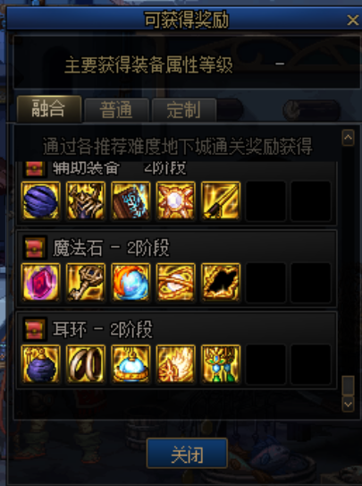Select the red gem magic stone icon
Image resolution: width=362 pixels, height=486 pixels.
pyautogui.click(x=40, y=282)
